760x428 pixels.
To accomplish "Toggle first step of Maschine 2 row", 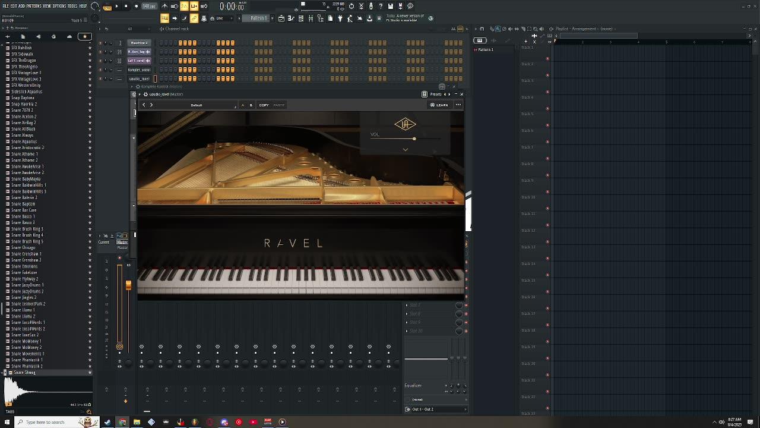I will tap(161, 43).
